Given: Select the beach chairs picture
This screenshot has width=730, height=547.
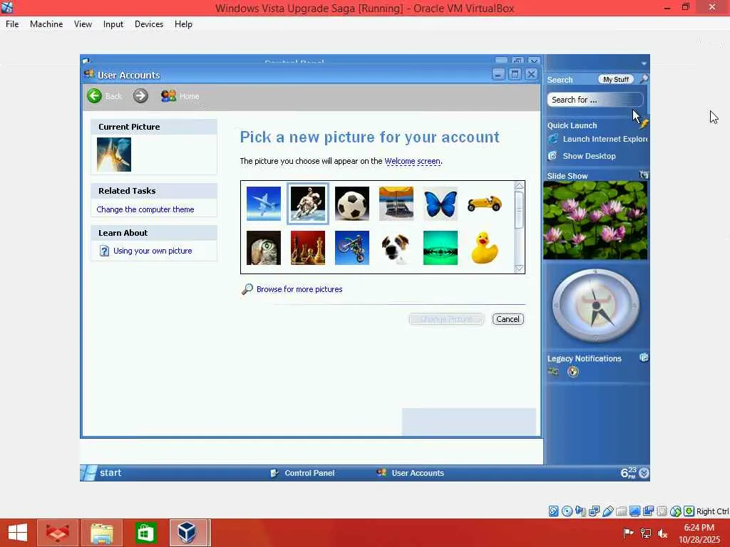Looking at the screenshot, I should [x=396, y=204].
